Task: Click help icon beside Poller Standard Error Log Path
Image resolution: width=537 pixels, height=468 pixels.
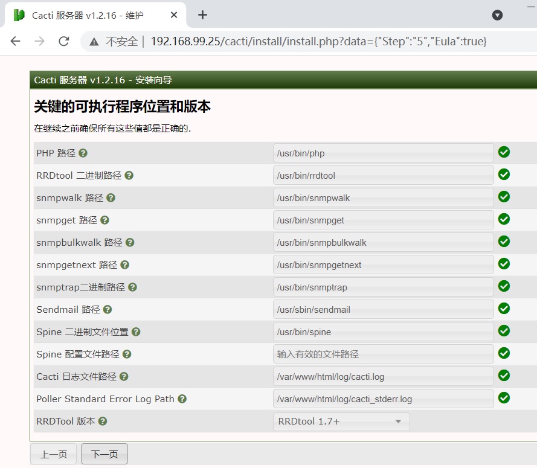Action: coord(182,399)
